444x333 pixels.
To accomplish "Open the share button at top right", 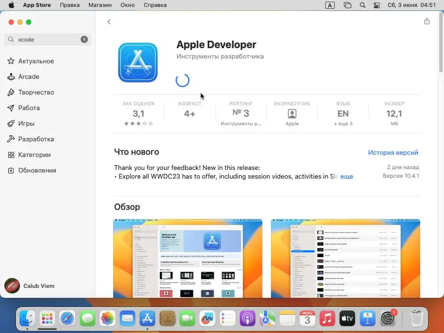I will 427,21.
